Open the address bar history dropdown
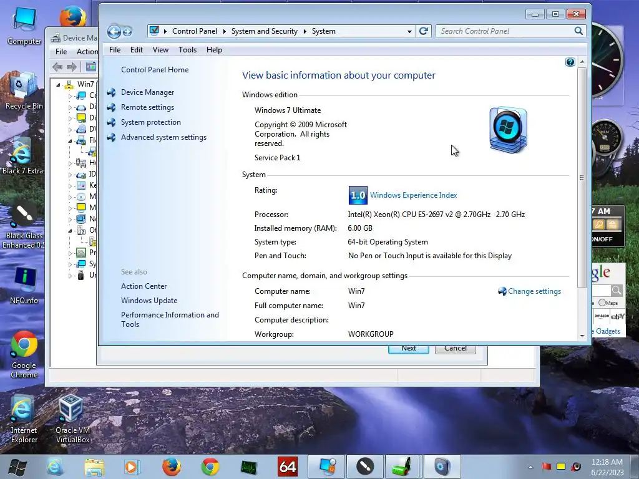This screenshot has width=639, height=479. (409, 31)
